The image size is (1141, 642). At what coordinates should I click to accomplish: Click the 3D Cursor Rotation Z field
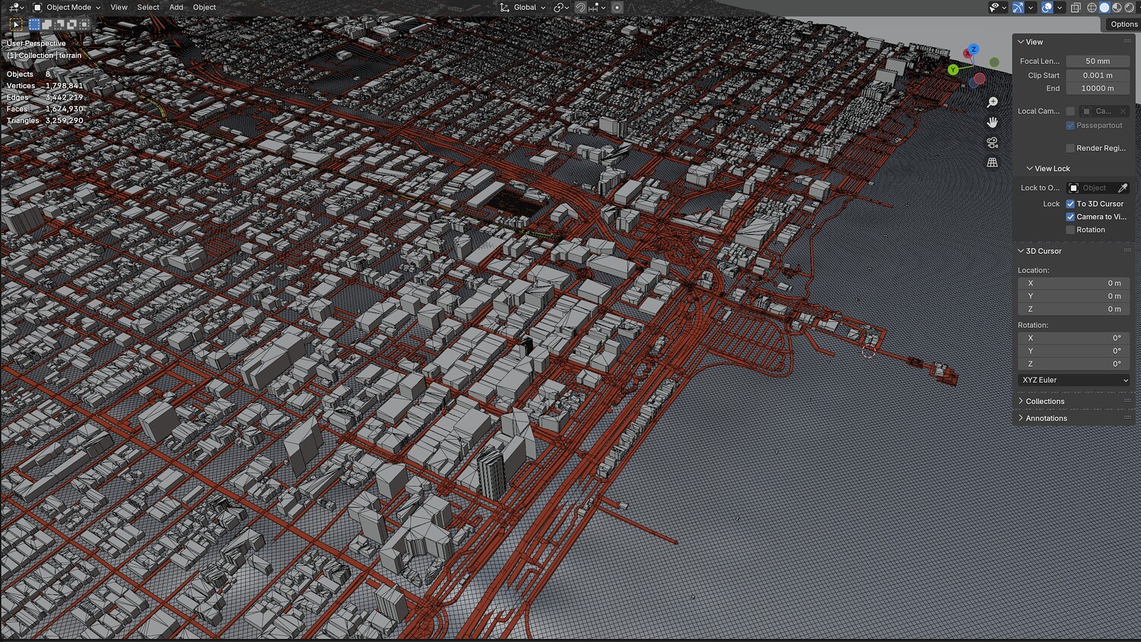point(1074,364)
